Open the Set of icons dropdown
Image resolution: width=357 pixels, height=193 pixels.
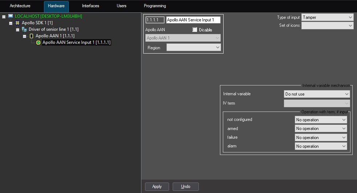pos(327,25)
